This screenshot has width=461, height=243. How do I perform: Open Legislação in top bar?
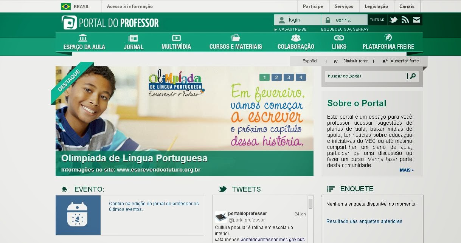click(x=376, y=6)
